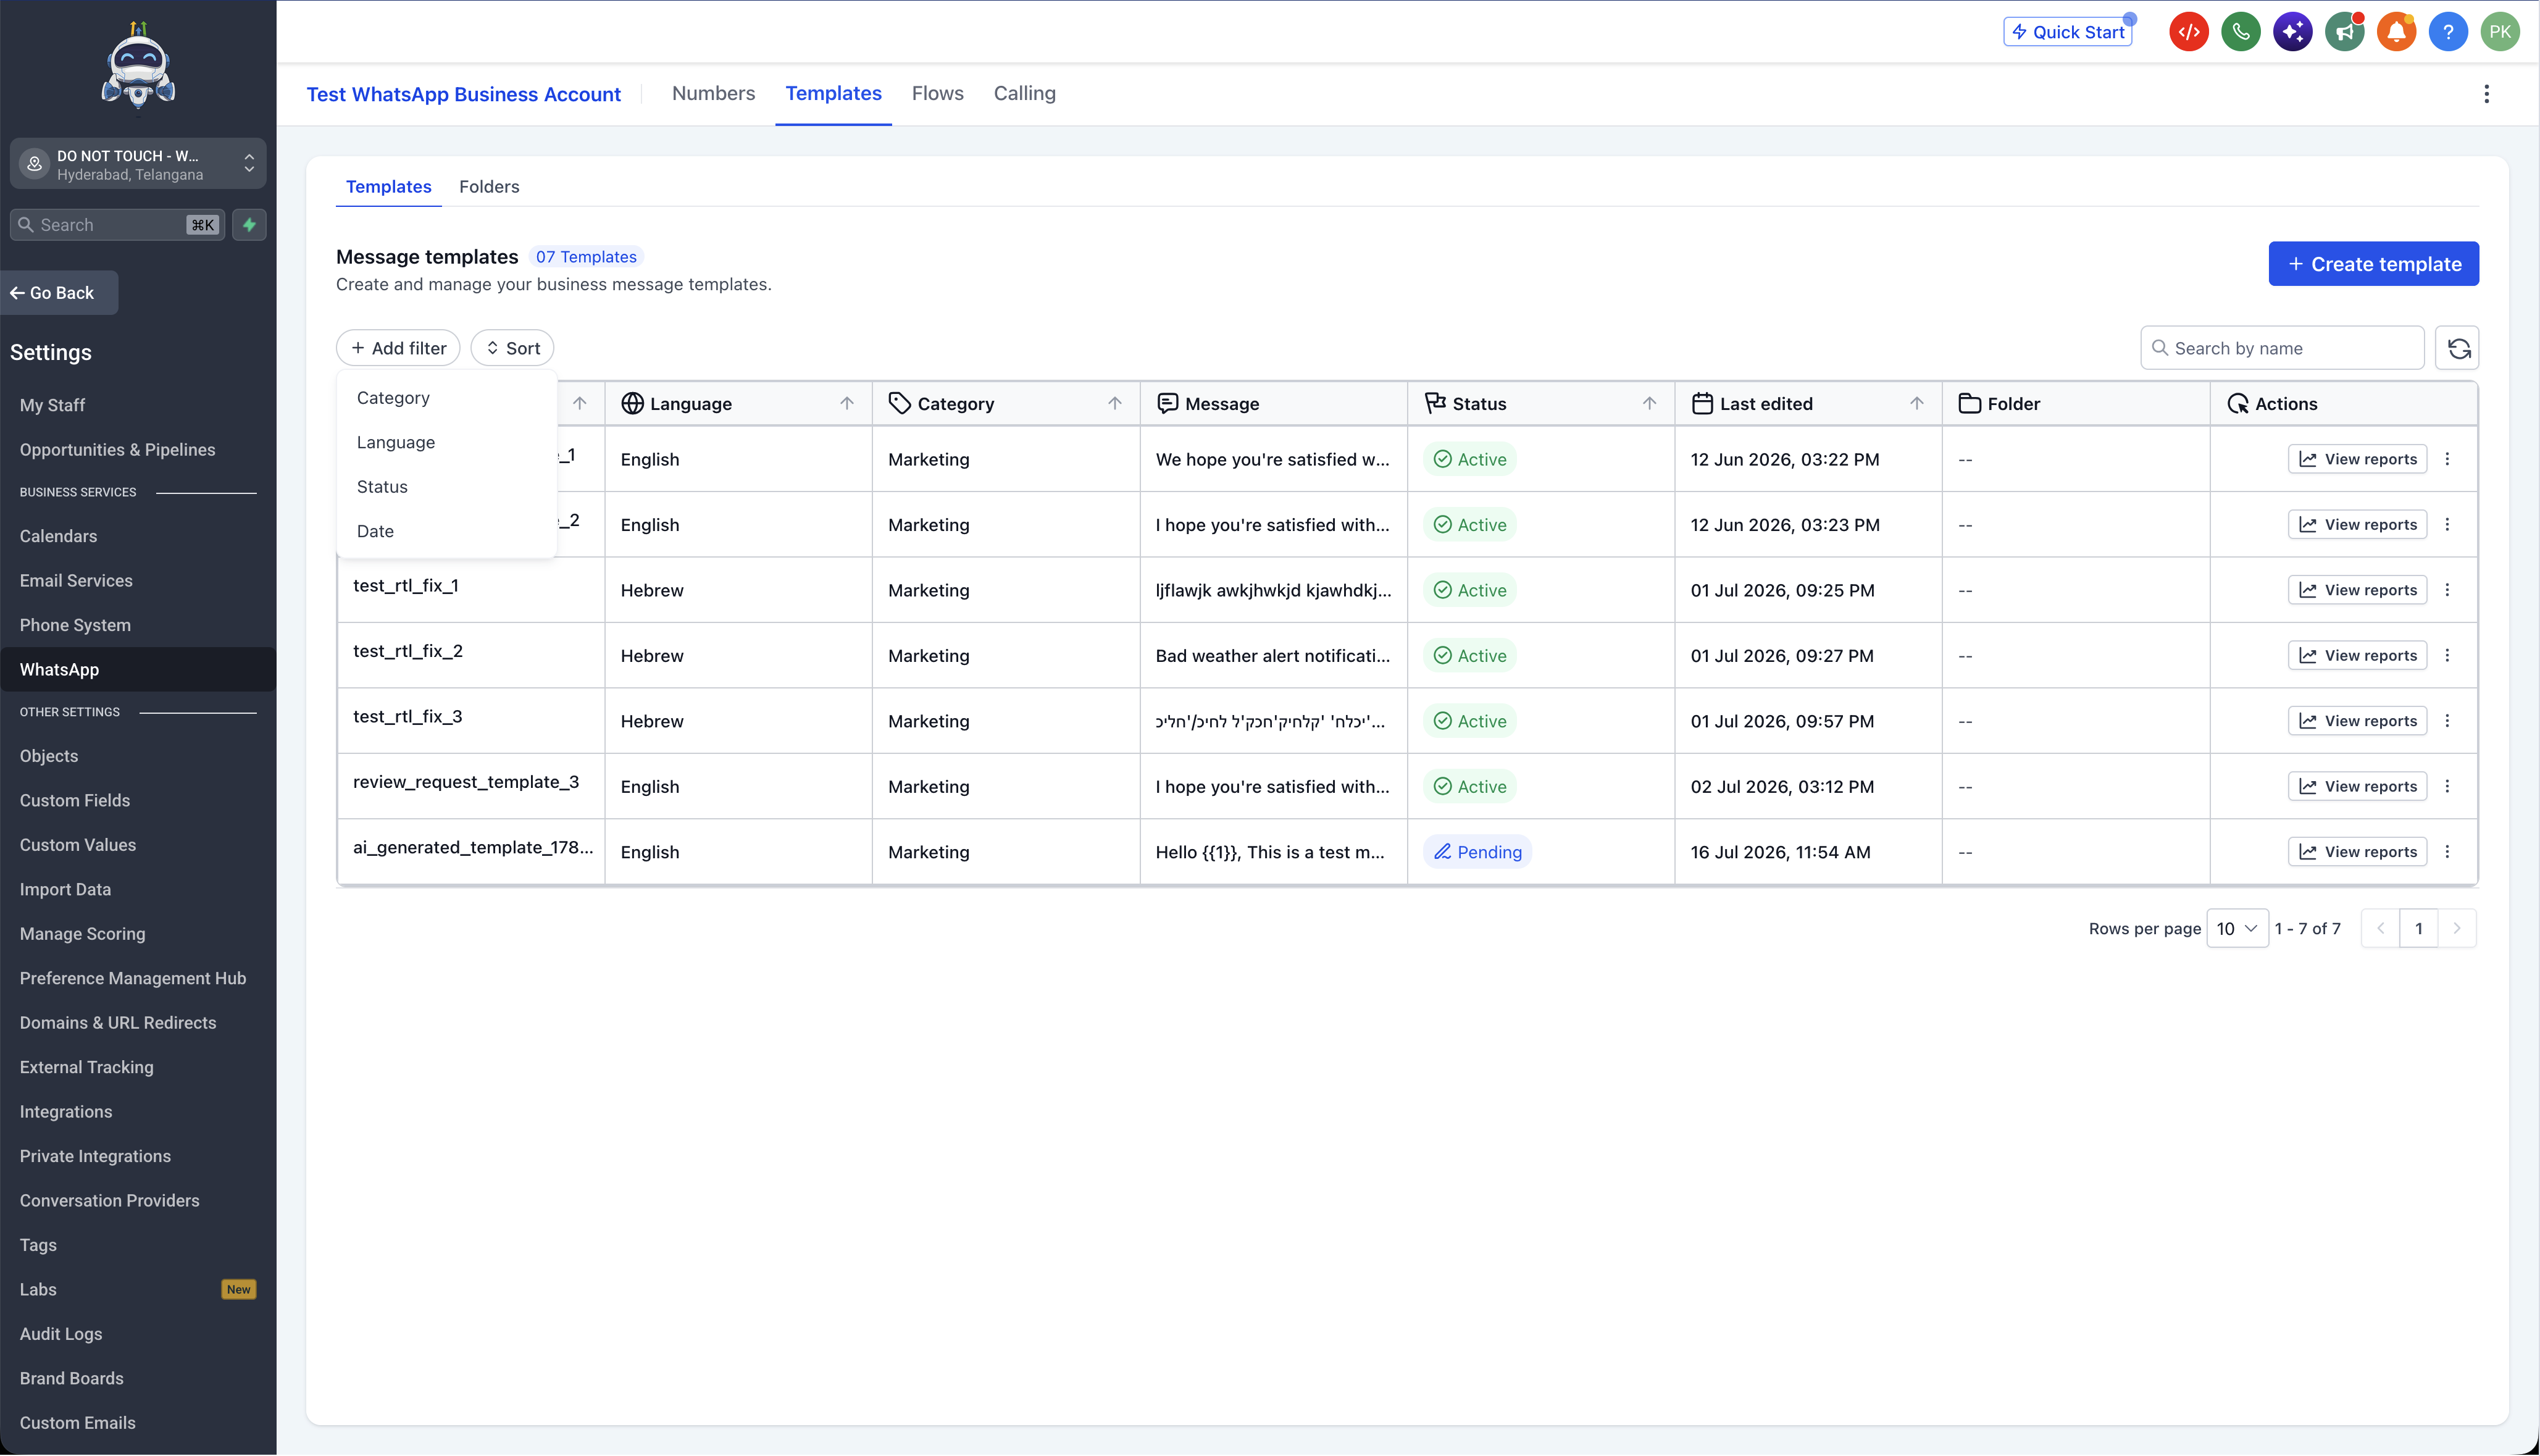Go to next page arrow
The width and height of the screenshot is (2540, 1456).
tap(2457, 929)
